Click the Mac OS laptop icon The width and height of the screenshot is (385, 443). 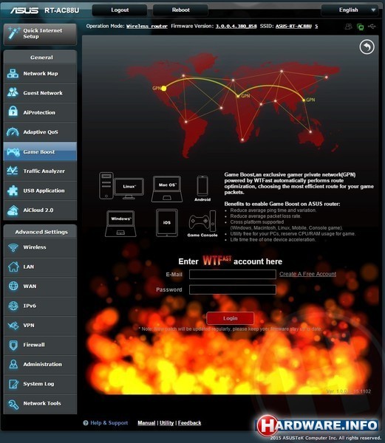[x=167, y=189]
